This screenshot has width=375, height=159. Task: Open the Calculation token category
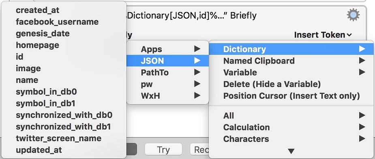click(x=291, y=127)
